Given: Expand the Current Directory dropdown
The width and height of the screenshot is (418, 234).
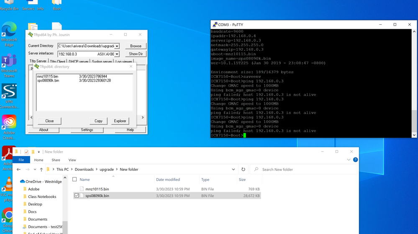Looking at the screenshot, I should (117, 46).
